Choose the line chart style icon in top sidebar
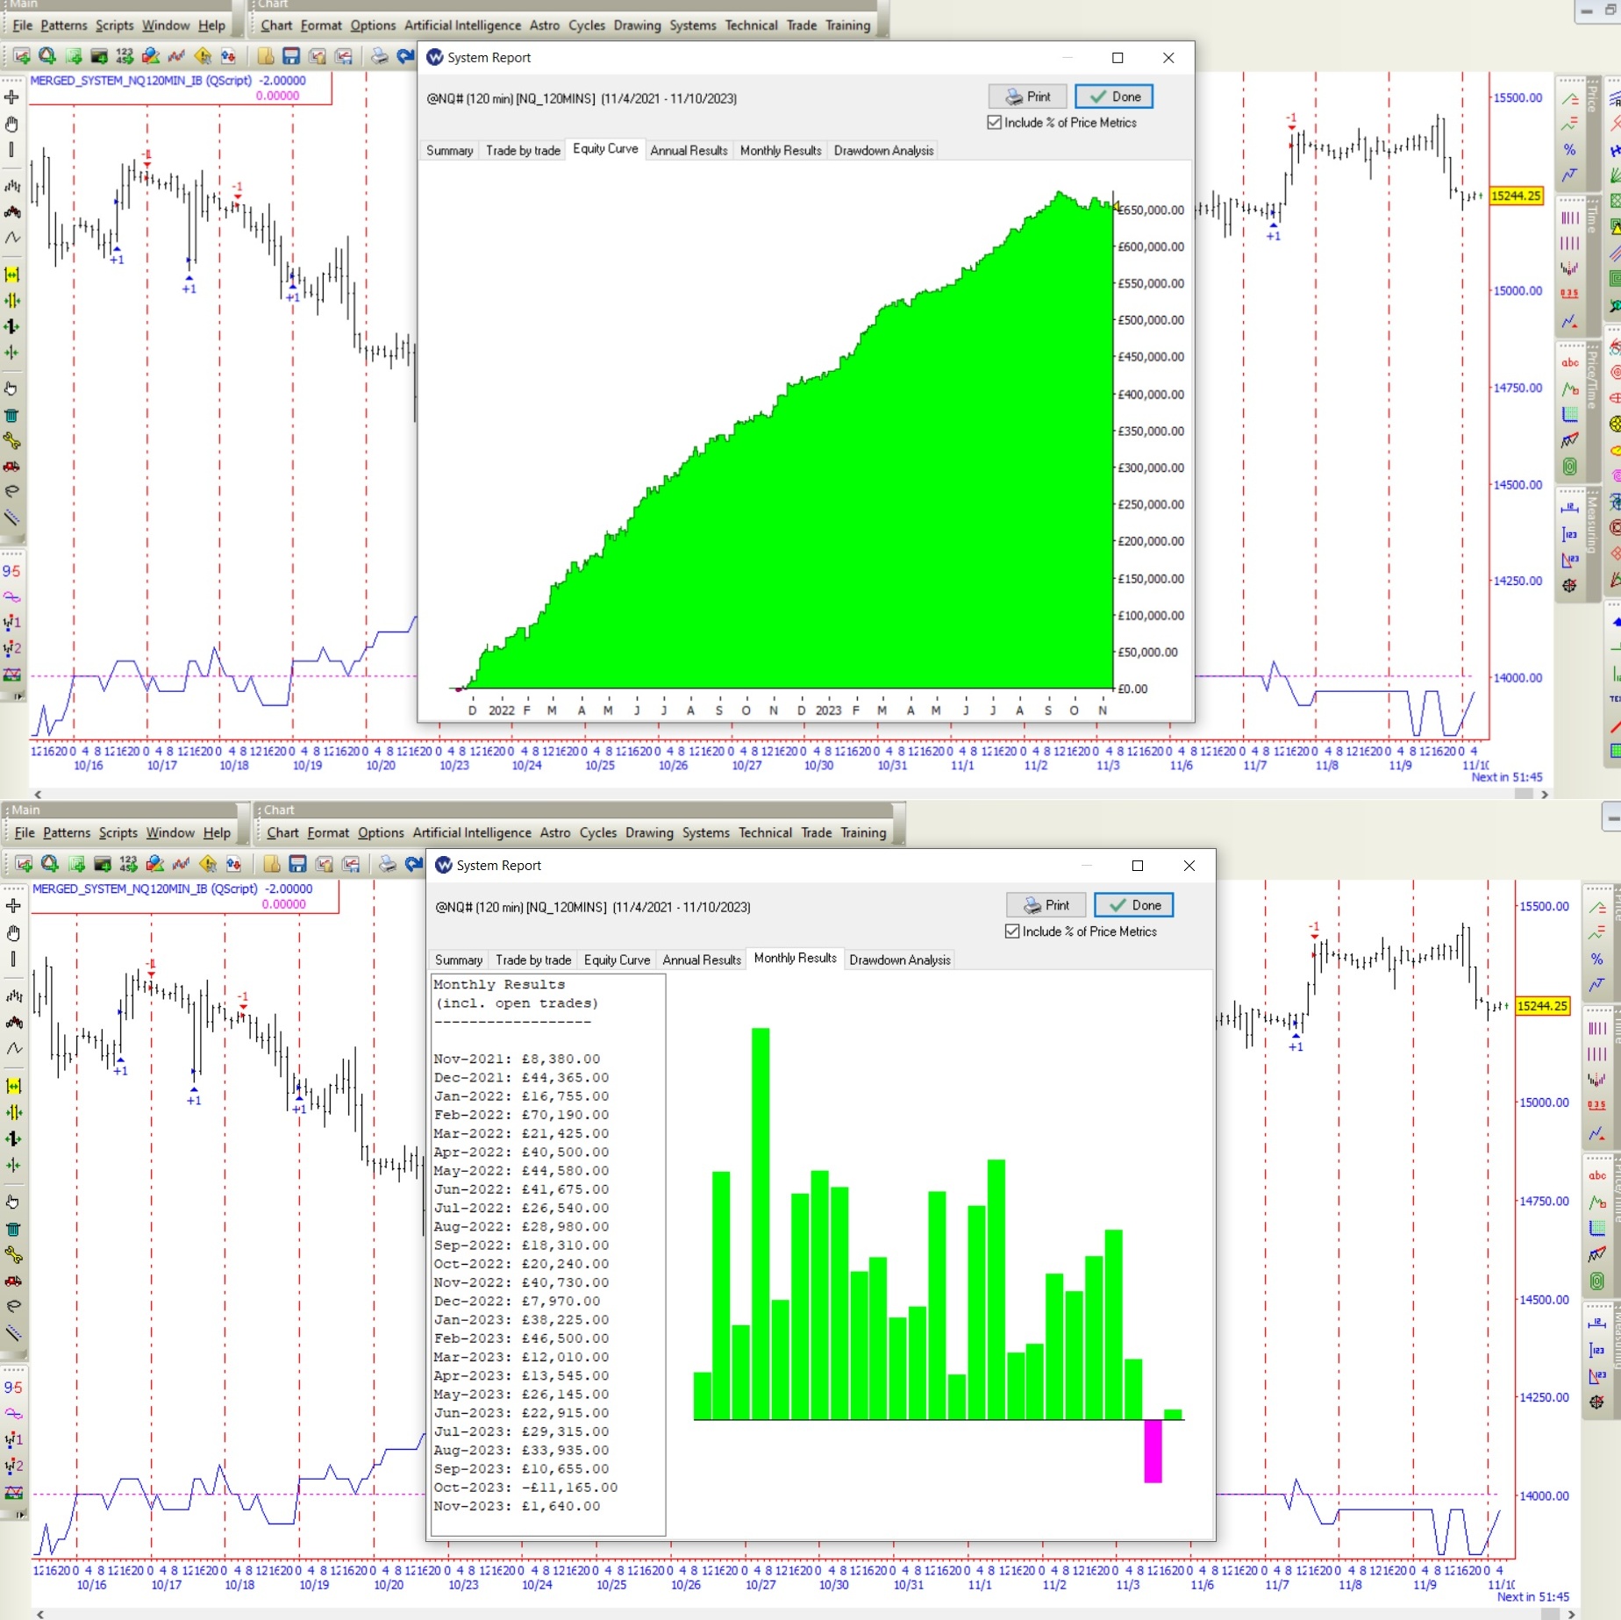1621x1620 pixels. click(x=11, y=238)
